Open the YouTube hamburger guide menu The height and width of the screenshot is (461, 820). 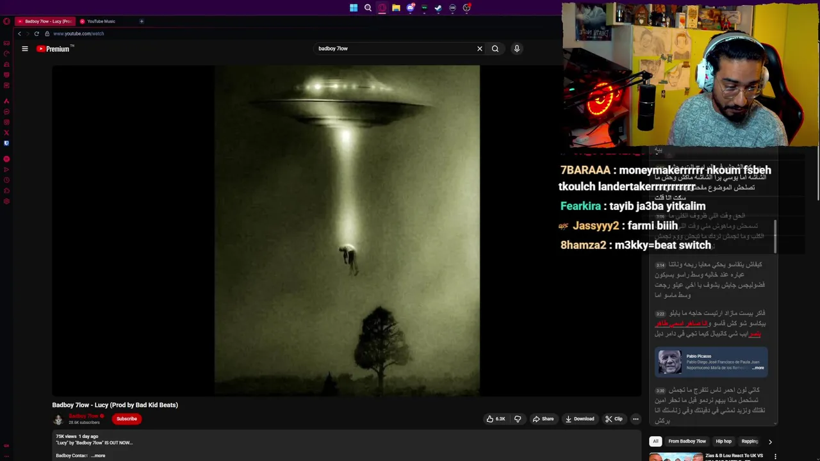point(25,49)
